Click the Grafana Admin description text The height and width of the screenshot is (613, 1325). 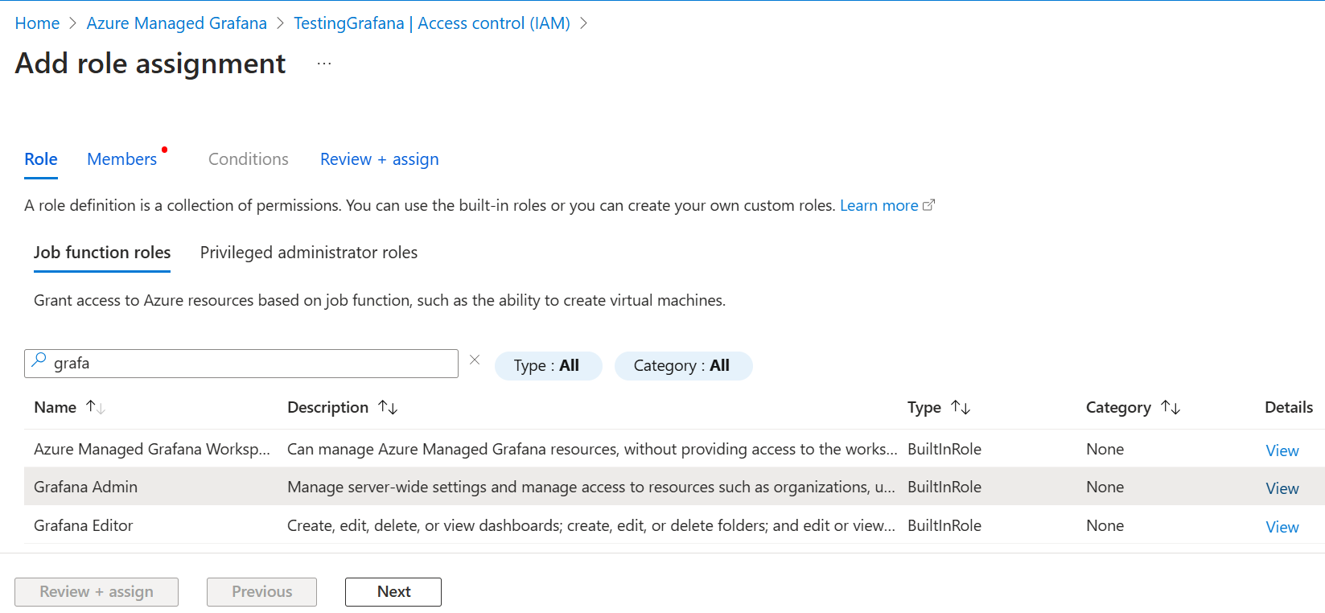point(591,487)
